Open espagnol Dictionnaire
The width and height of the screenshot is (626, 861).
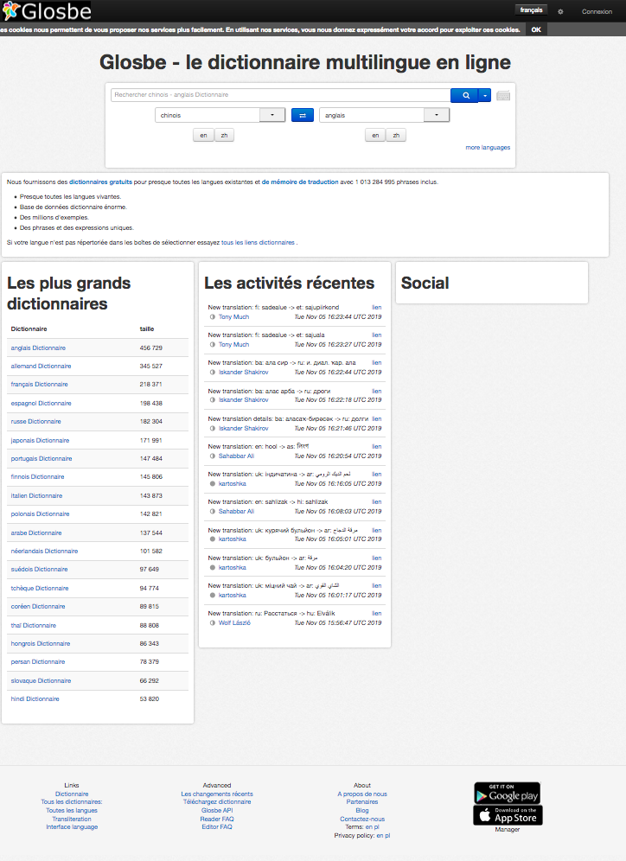(x=41, y=403)
